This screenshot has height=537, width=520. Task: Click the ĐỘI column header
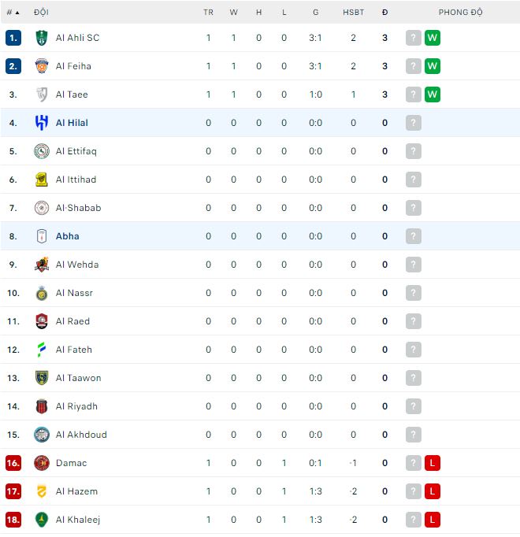point(41,13)
